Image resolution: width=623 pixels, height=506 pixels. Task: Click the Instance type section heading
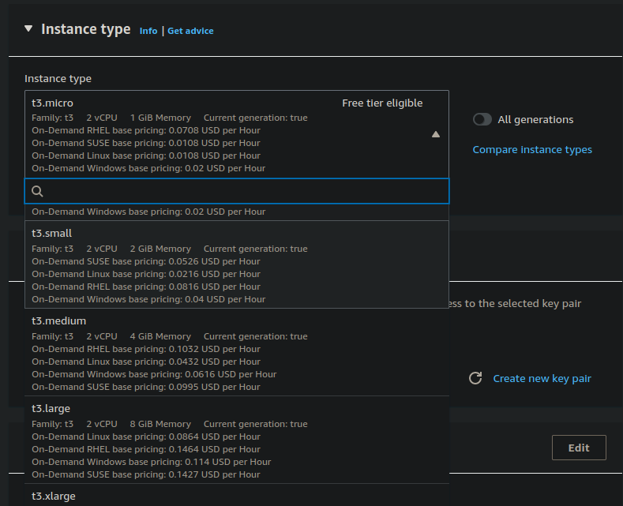point(86,29)
